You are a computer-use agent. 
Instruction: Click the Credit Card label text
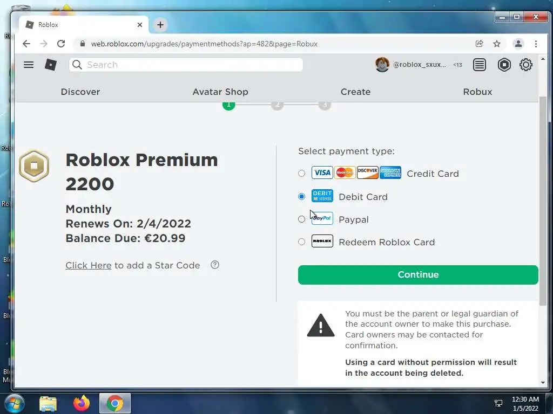coord(433,174)
